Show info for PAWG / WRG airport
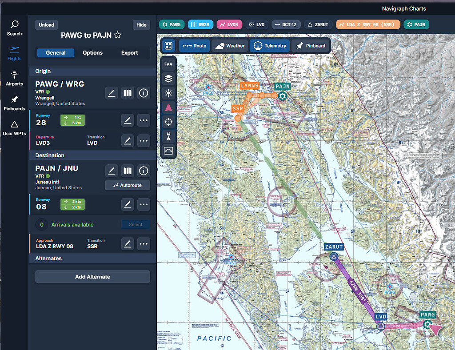 click(x=144, y=93)
